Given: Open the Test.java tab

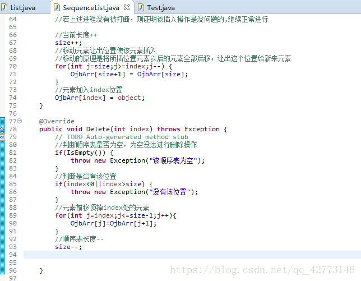Looking at the screenshot, I should [161, 8].
